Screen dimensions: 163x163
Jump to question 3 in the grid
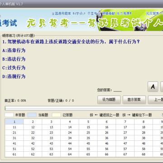[x=51, y=122]
